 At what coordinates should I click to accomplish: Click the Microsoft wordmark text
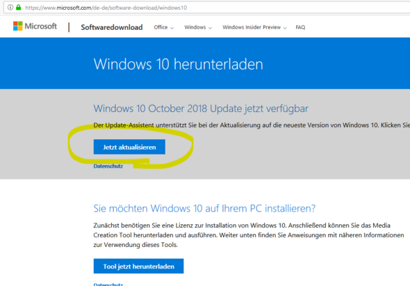[40, 26]
